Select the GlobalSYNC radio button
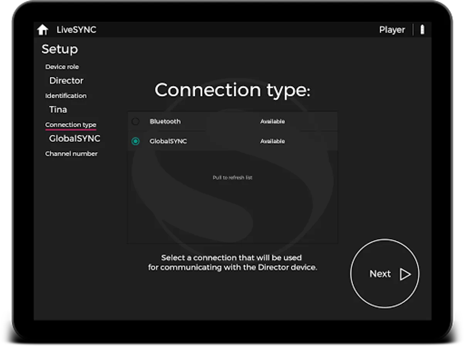The image size is (464, 347). pos(135,141)
